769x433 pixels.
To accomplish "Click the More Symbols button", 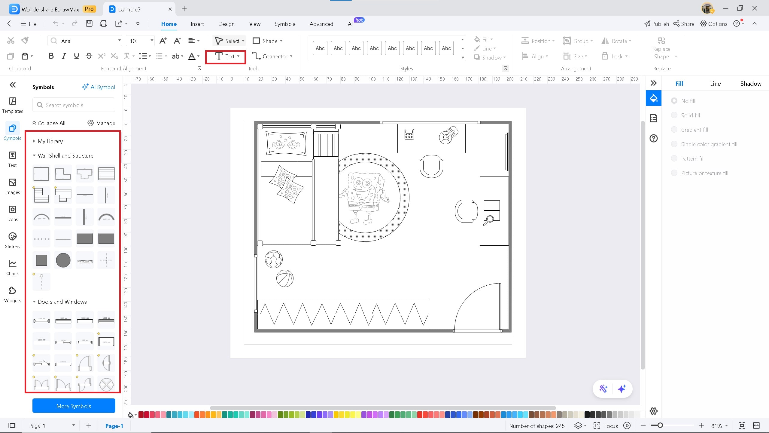I will click(x=74, y=406).
